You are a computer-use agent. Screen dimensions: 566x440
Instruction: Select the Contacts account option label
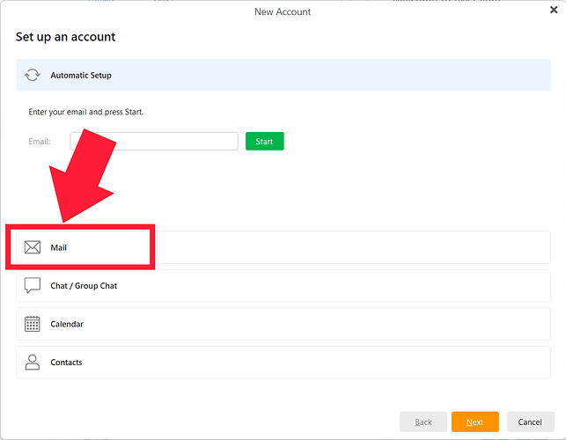point(66,363)
